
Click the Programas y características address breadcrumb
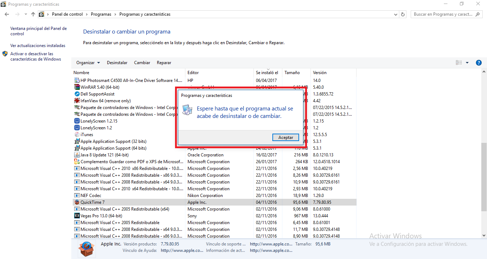145,14
